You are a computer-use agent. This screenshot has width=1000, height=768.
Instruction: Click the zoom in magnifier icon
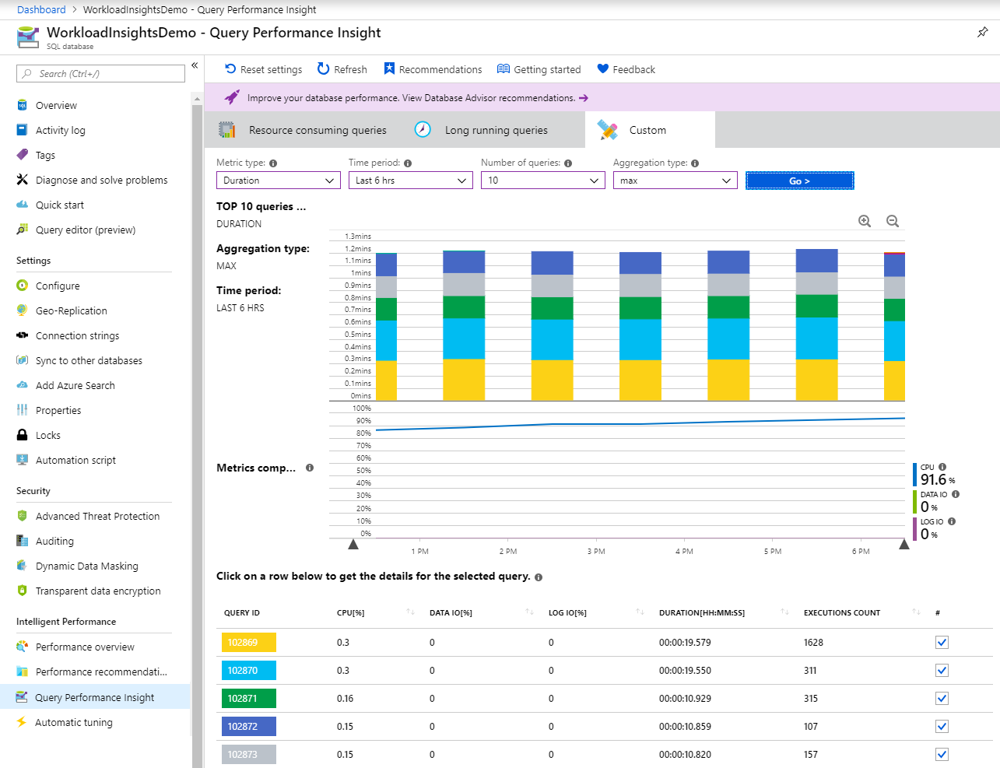click(x=864, y=221)
